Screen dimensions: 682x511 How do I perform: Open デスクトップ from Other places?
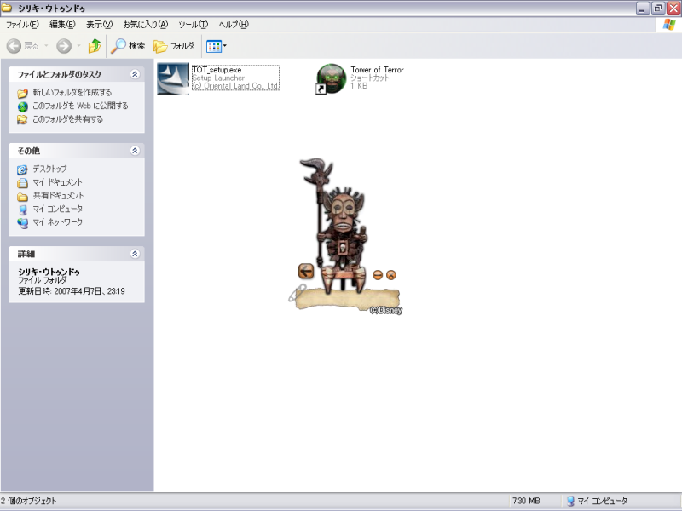pyautogui.click(x=49, y=169)
